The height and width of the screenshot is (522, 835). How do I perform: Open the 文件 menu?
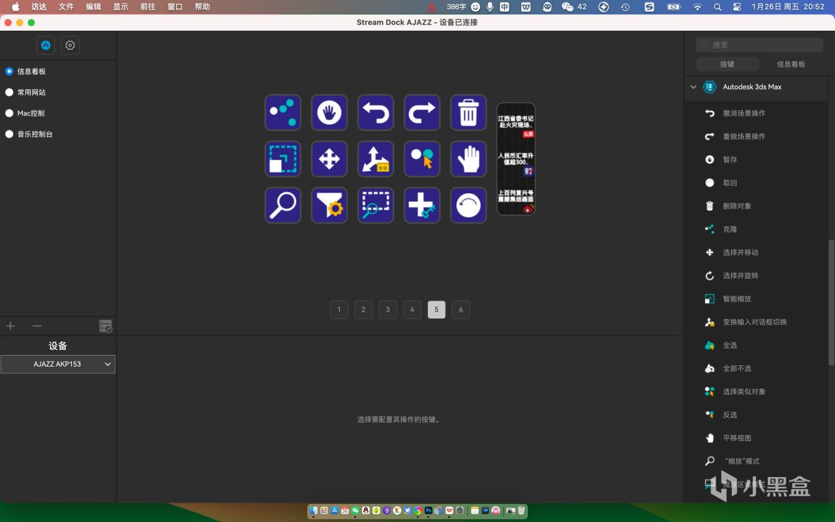pyautogui.click(x=66, y=7)
